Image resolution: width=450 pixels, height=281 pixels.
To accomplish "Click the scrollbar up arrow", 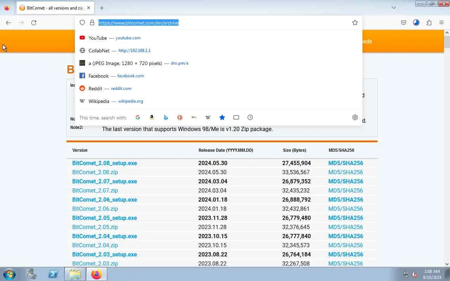I will 447,33.
